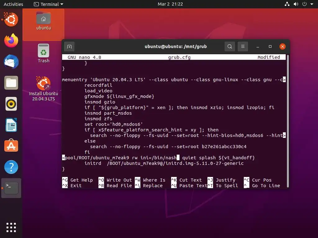
Task: Click the --hint-bios=hd0,msdos6 text
Action: click(233, 135)
